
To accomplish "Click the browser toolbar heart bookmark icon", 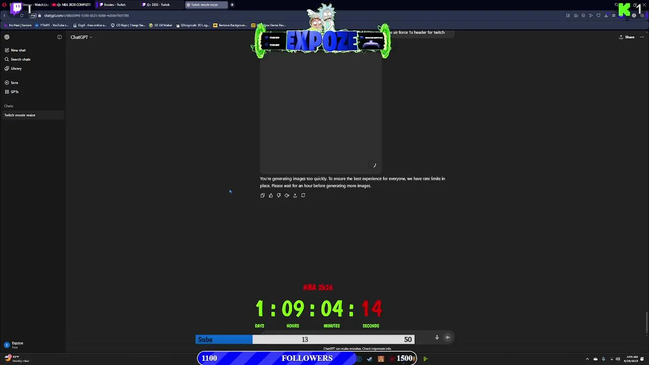I will (x=598, y=15).
